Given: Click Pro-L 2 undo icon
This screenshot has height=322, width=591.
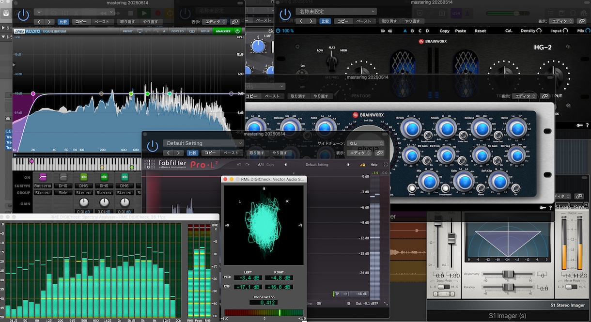Looking at the screenshot, I should pos(240,165).
